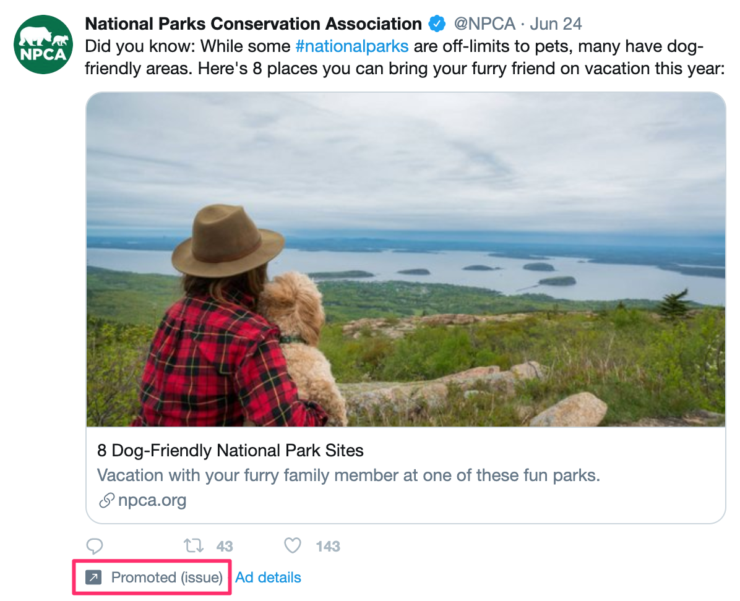Click the reply speech bubble icon
The image size is (740, 601).
point(95,546)
